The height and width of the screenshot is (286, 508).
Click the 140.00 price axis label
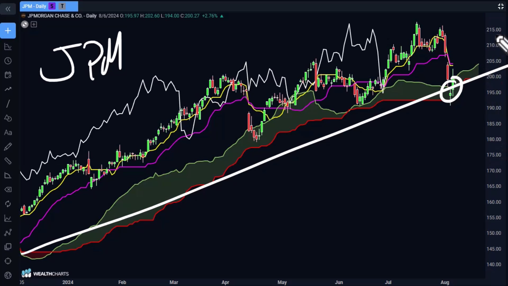point(494,264)
